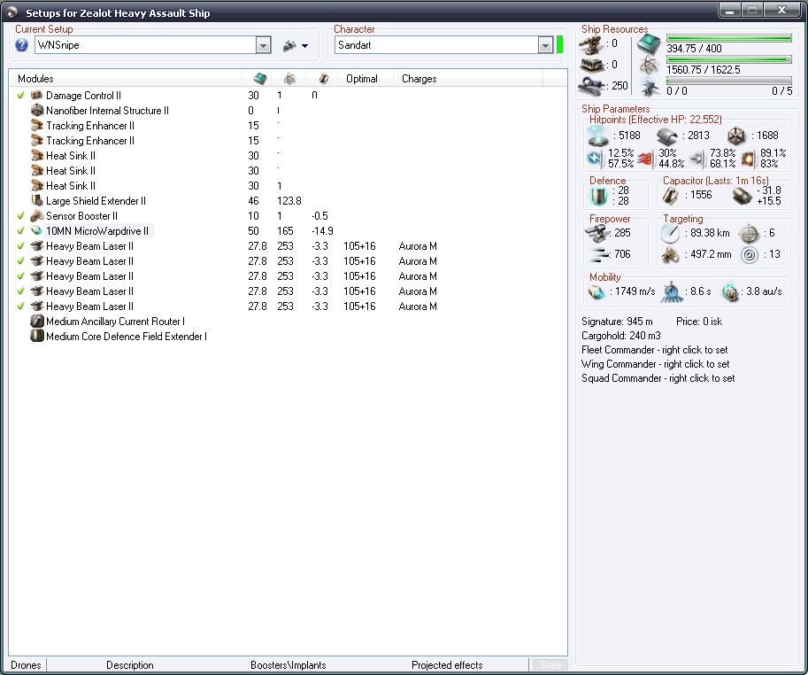The width and height of the screenshot is (808, 675).
Task: Click the shield hitpoints icon showing 5188
Action: [x=597, y=136]
